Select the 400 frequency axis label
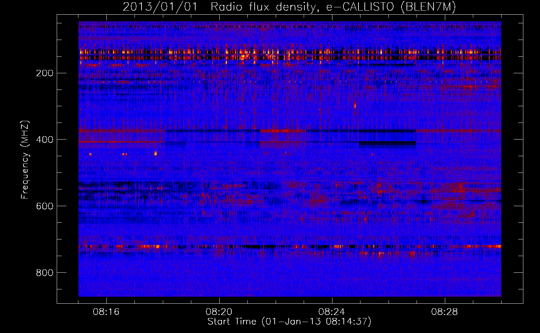This screenshot has height=333, width=540. (x=45, y=140)
